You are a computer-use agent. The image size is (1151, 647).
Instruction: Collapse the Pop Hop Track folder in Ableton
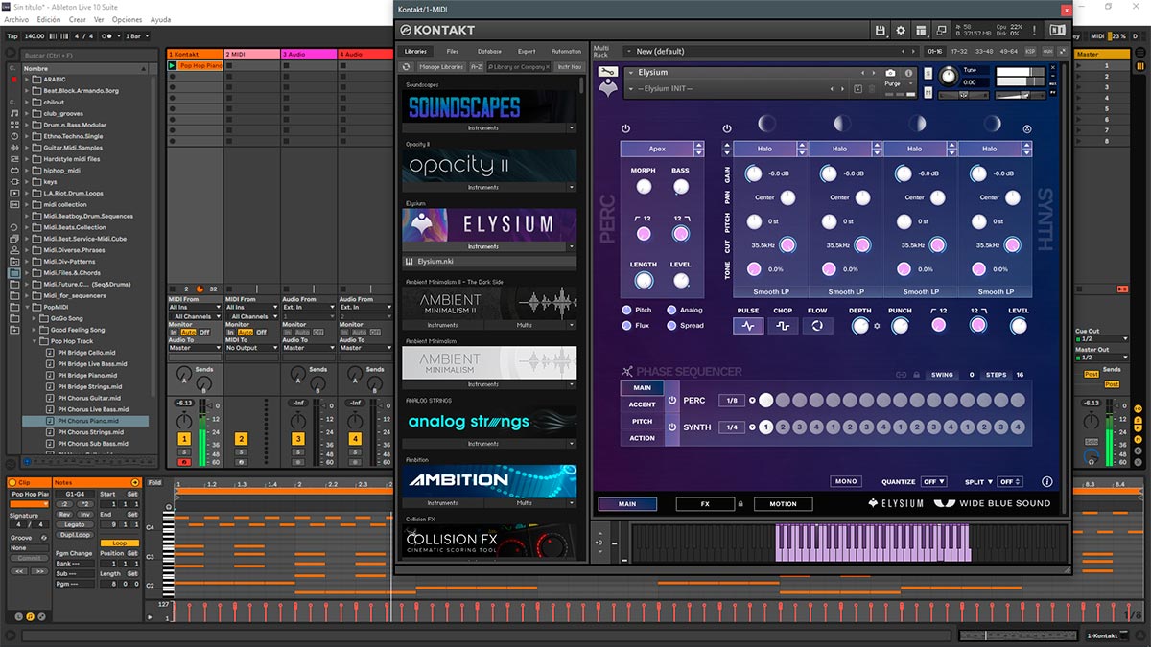[36, 341]
